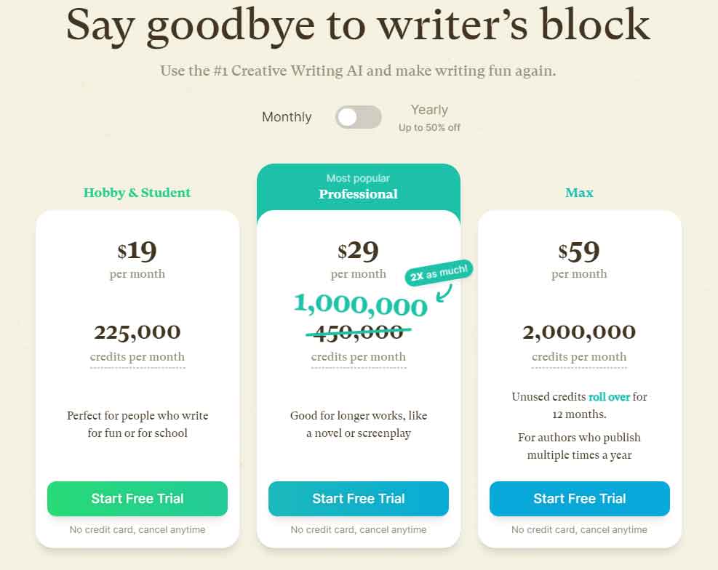Click the Max plan heading
718x570 pixels.
pyautogui.click(x=579, y=193)
